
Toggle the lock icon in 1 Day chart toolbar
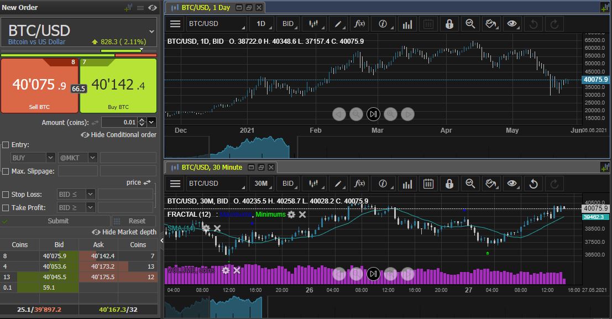point(449,24)
